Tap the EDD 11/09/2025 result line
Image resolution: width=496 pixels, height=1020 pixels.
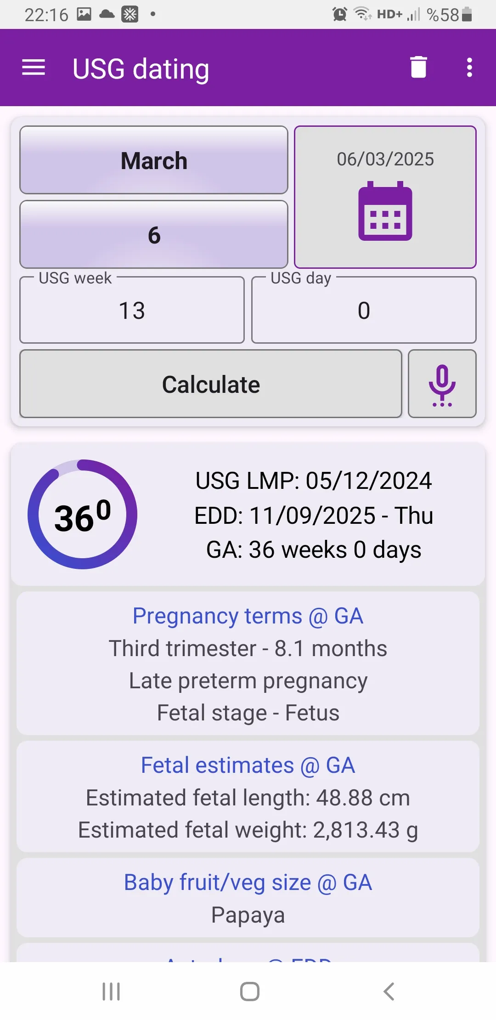point(314,516)
